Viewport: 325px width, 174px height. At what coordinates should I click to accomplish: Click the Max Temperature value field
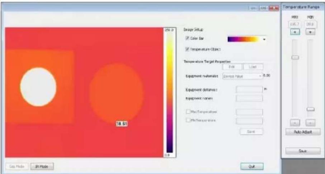click(249, 112)
